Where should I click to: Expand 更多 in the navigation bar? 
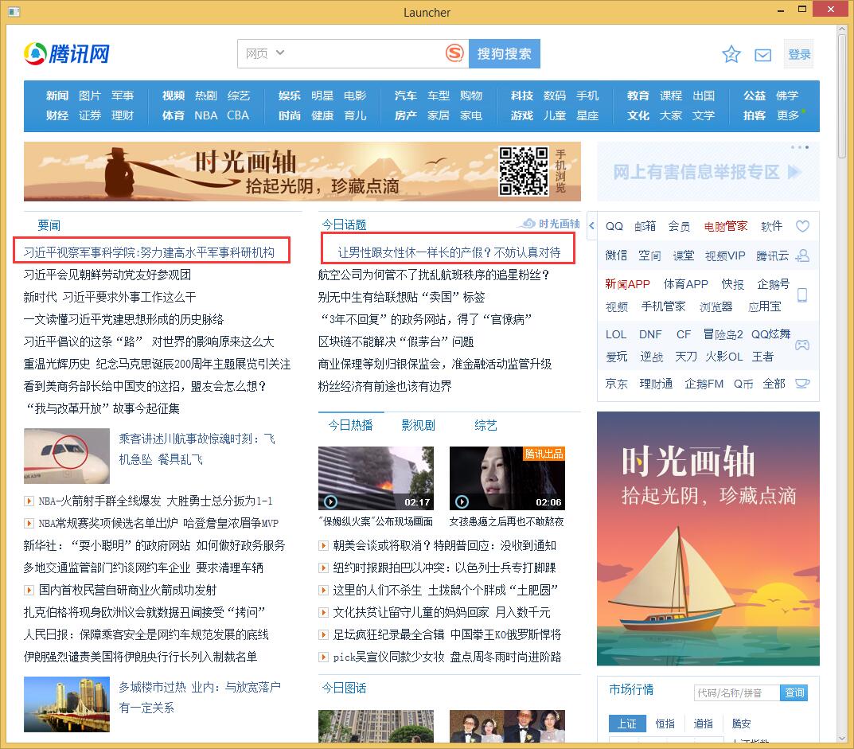click(788, 115)
